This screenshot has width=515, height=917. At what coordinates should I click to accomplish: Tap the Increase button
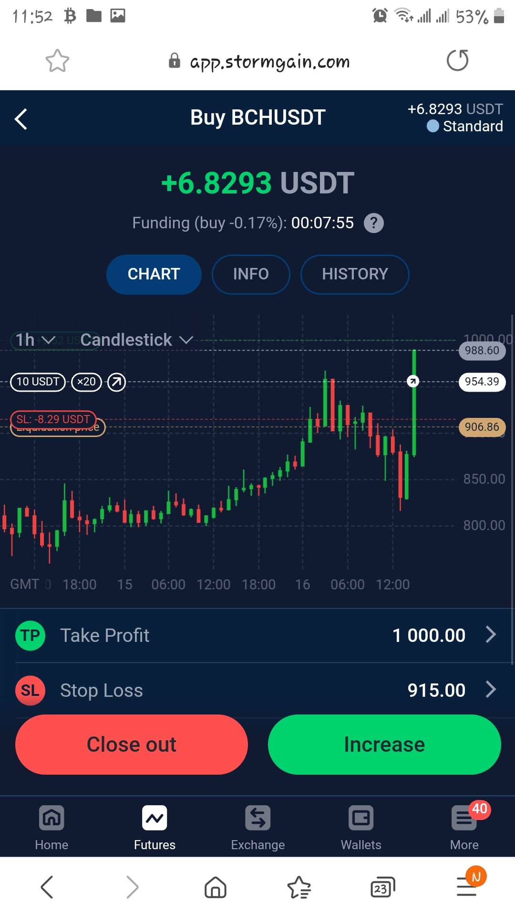[x=384, y=745]
